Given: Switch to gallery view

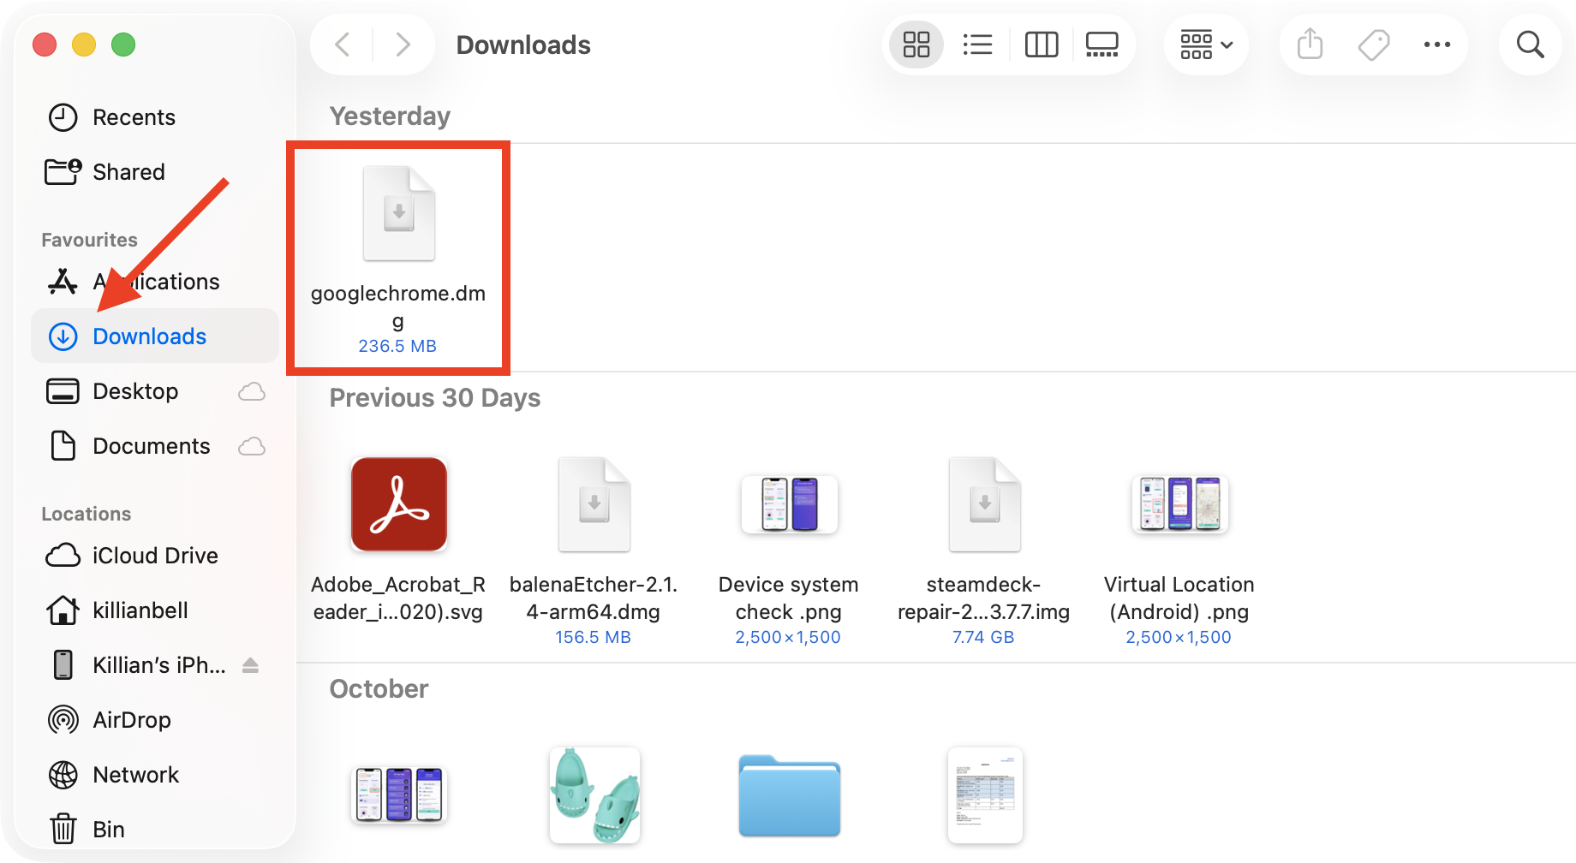Looking at the screenshot, I should tap(1101, 45).
